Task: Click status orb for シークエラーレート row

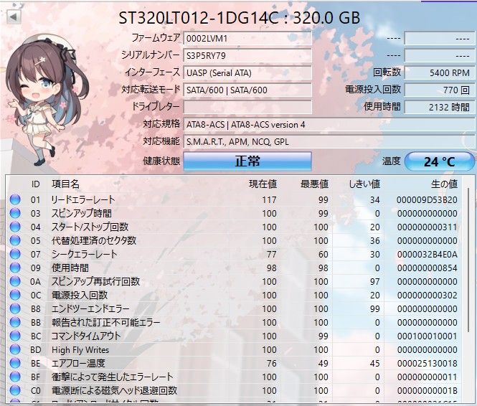Action: (x=15, y=254)
